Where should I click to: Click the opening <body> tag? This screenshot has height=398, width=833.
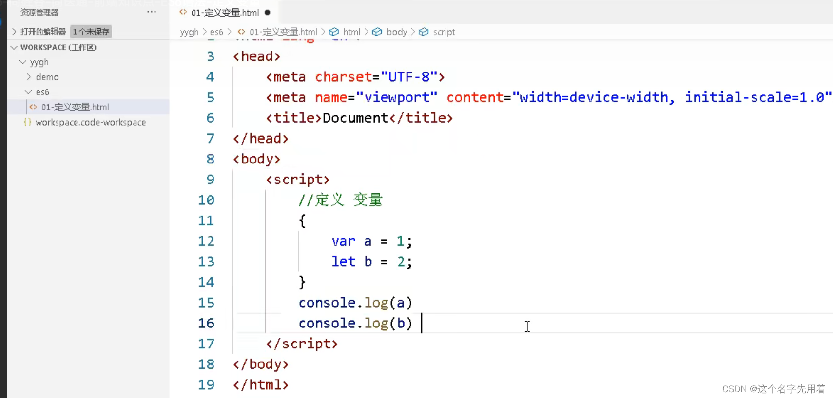[x=256, y=159]
